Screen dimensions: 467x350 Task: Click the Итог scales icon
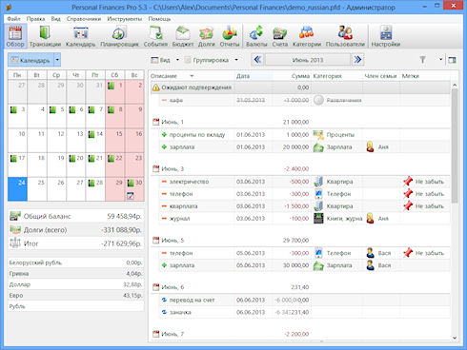tap(15, 243)
